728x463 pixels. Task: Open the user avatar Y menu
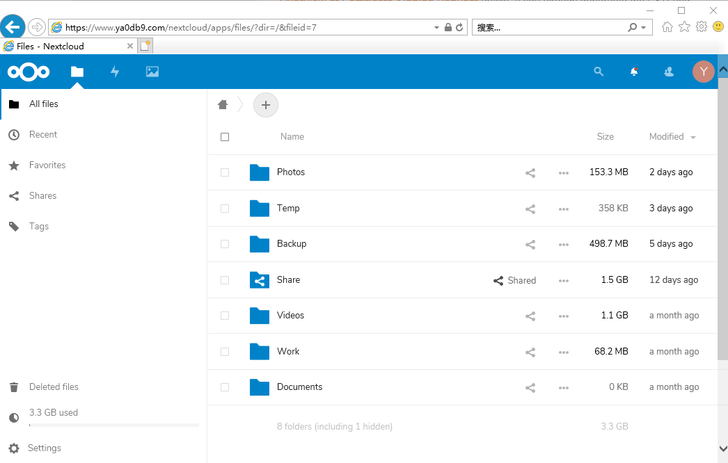tap(704, 72)
